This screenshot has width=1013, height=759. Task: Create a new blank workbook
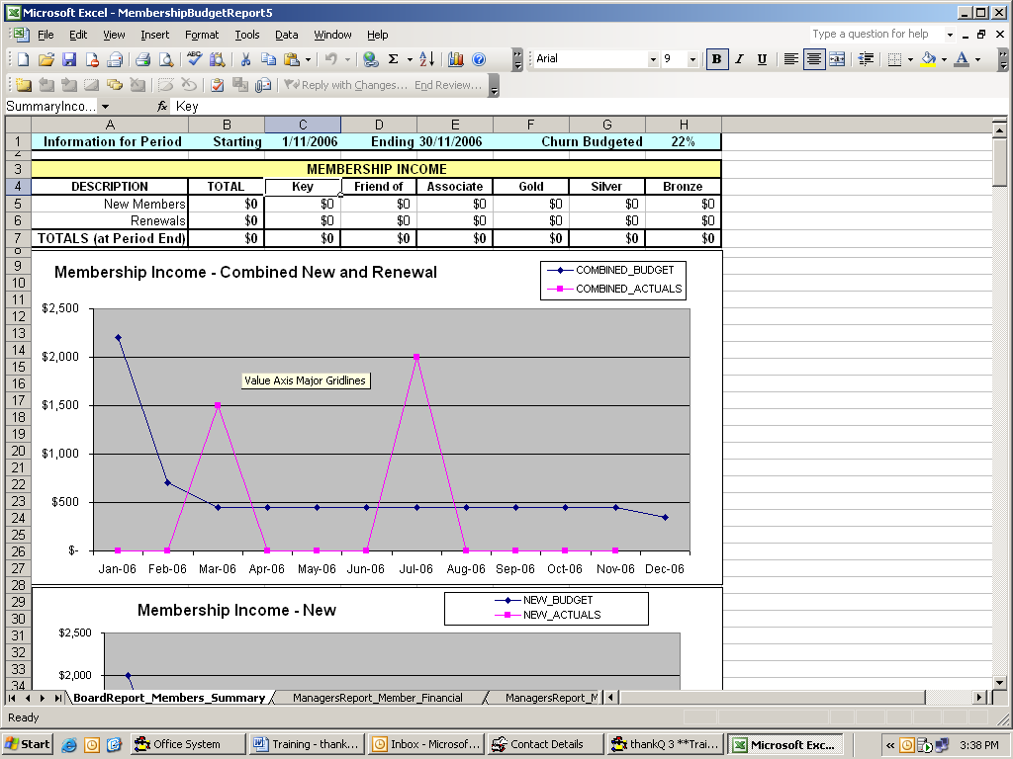(24, 59)
